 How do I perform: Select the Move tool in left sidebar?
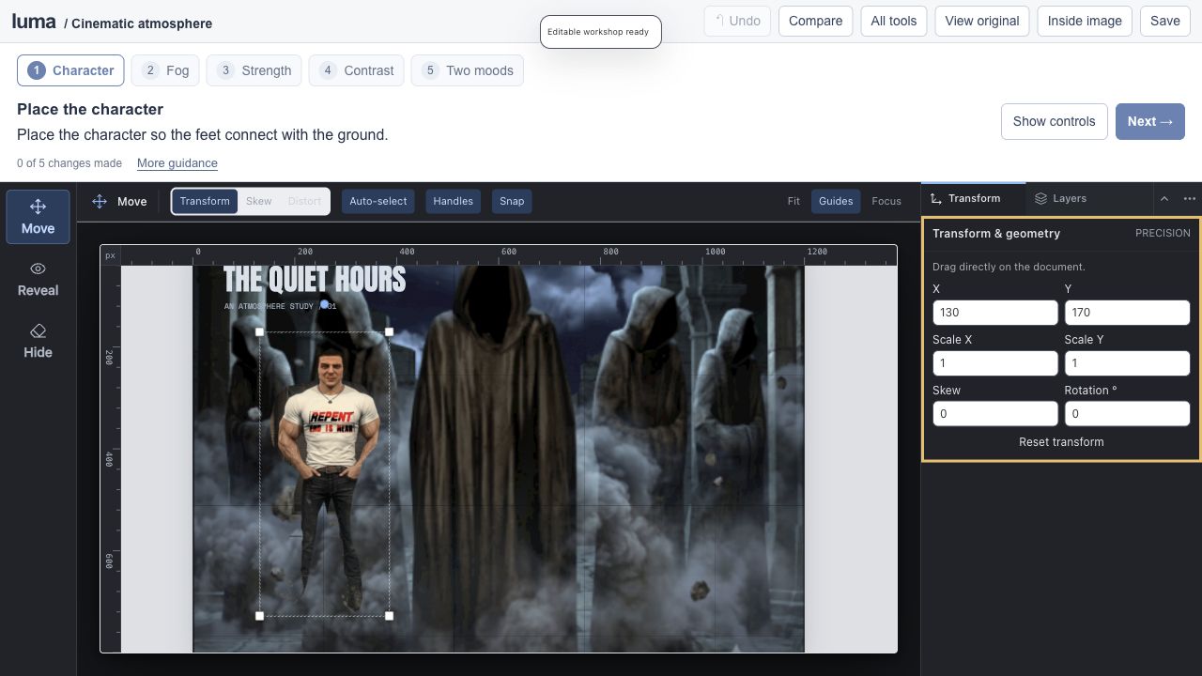click(x=38, y=217)
